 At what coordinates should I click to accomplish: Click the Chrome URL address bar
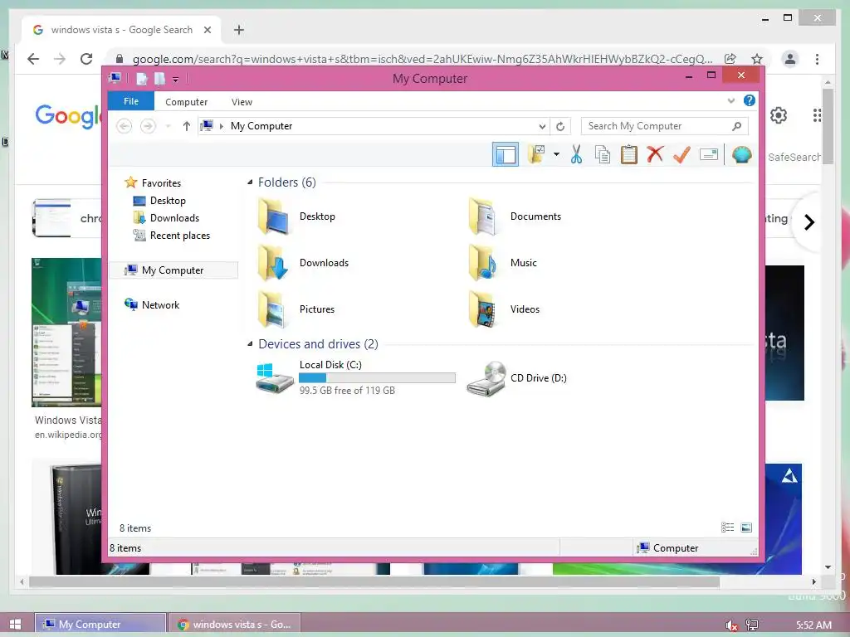(x=423, y=59)
